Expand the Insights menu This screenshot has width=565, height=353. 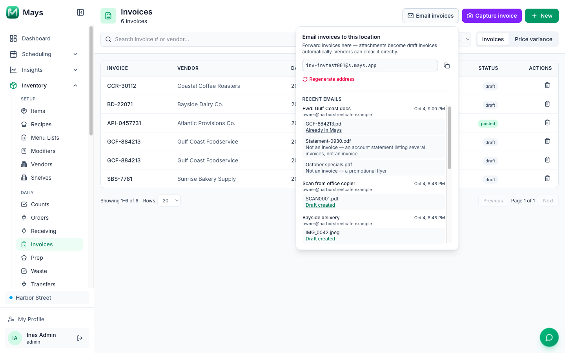click(x=44, y=70)
